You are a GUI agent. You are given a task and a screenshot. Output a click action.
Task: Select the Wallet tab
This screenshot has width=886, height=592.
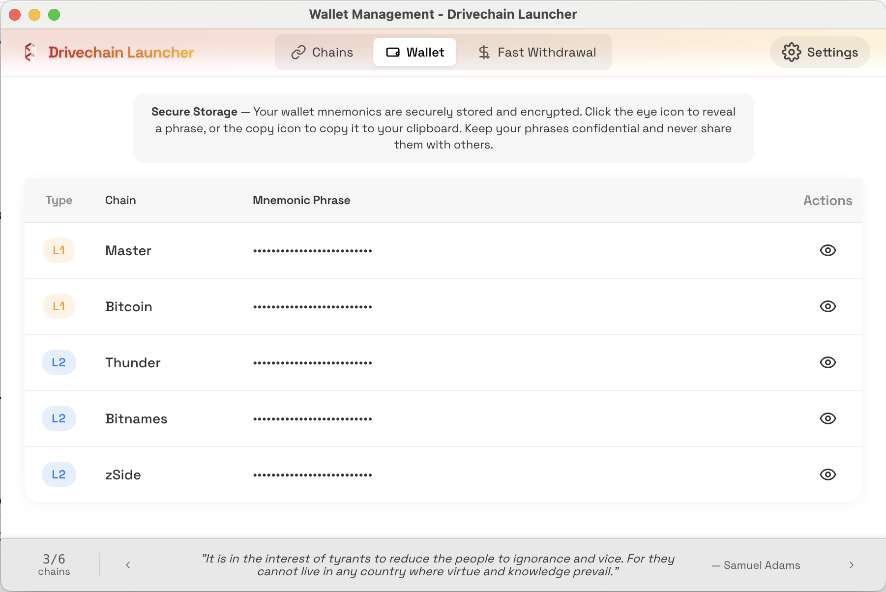click(x=415, y=52)
